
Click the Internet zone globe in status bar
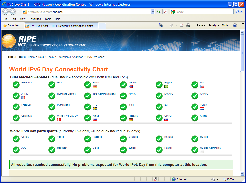click(x=174, y=179)
